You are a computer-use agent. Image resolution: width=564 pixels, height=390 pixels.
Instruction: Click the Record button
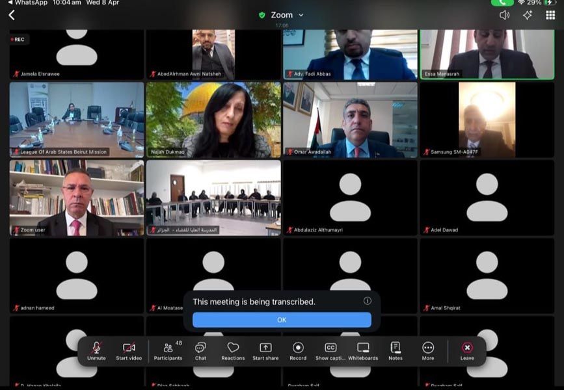point(298,351)
